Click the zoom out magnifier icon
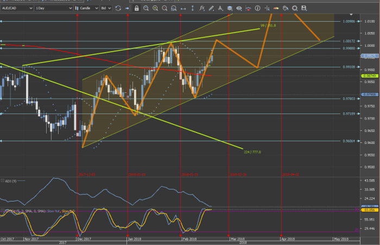Screen dimensions: 380x245 pyautogui.click(x=164, y=8)
